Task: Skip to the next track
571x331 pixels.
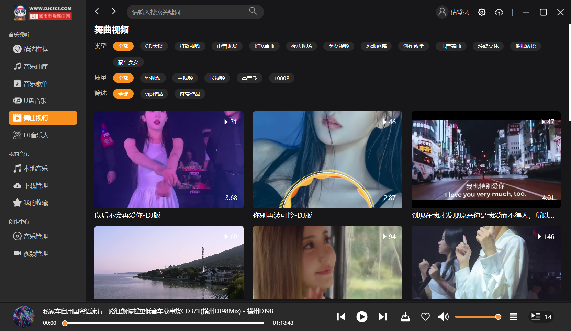Action: pos(383,317)
